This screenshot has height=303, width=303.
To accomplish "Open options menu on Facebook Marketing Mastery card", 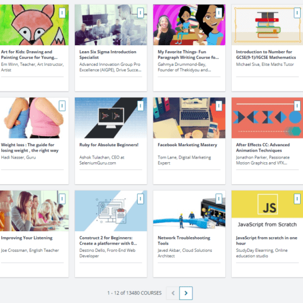I will click(x=219, y=106).
